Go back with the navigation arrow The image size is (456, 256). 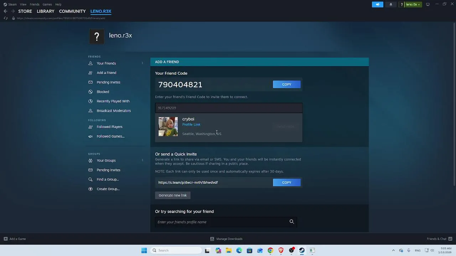pos(5,11)
